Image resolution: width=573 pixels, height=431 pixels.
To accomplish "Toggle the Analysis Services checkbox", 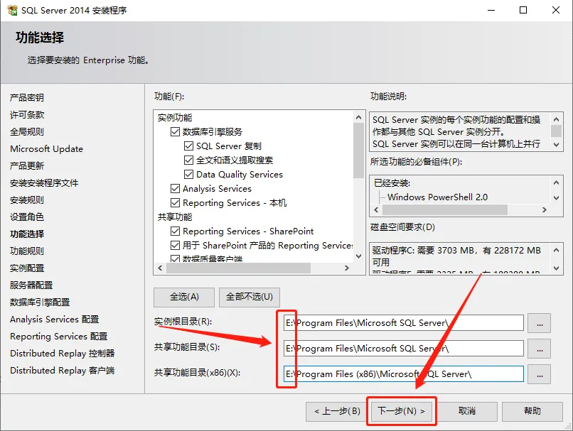I will click(x=175, y=189).
